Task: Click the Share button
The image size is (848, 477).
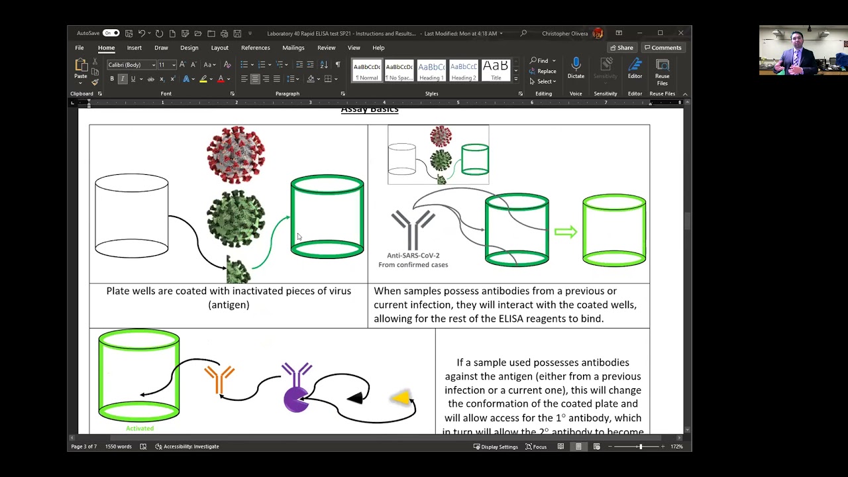Action: (x=621, y=48)
